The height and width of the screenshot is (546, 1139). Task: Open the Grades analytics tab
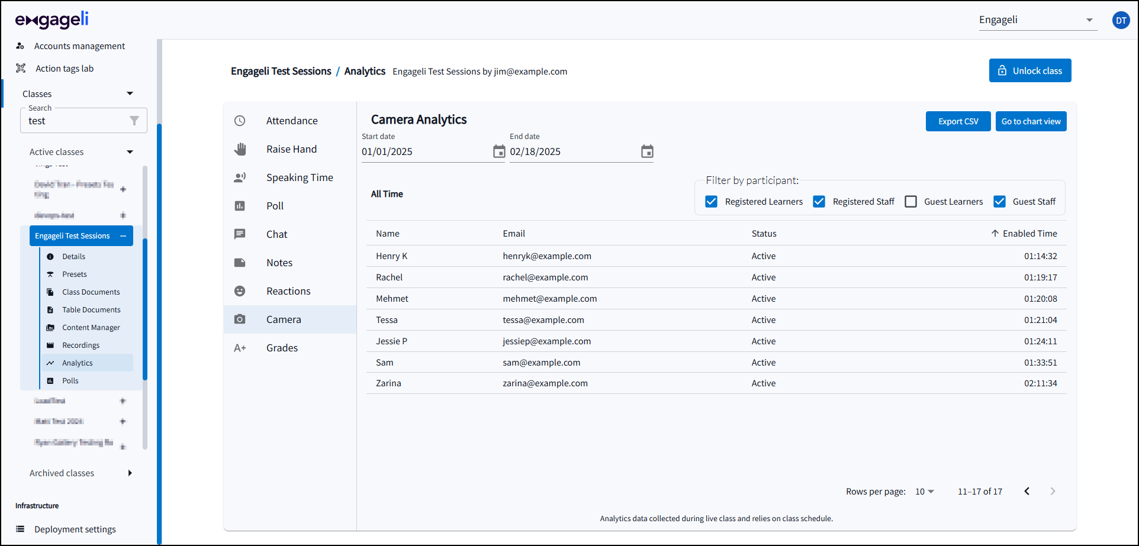(290, 348)
